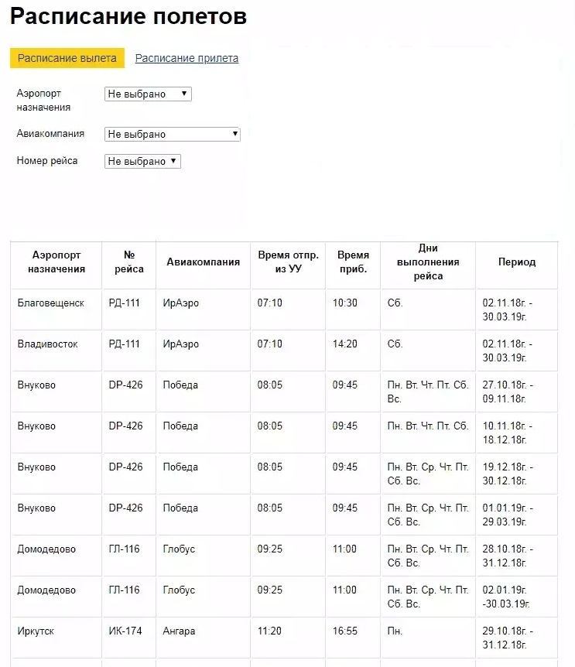Click the ИК-174 flight number
This screenshot has width=575, height=667.
point(125,631)
